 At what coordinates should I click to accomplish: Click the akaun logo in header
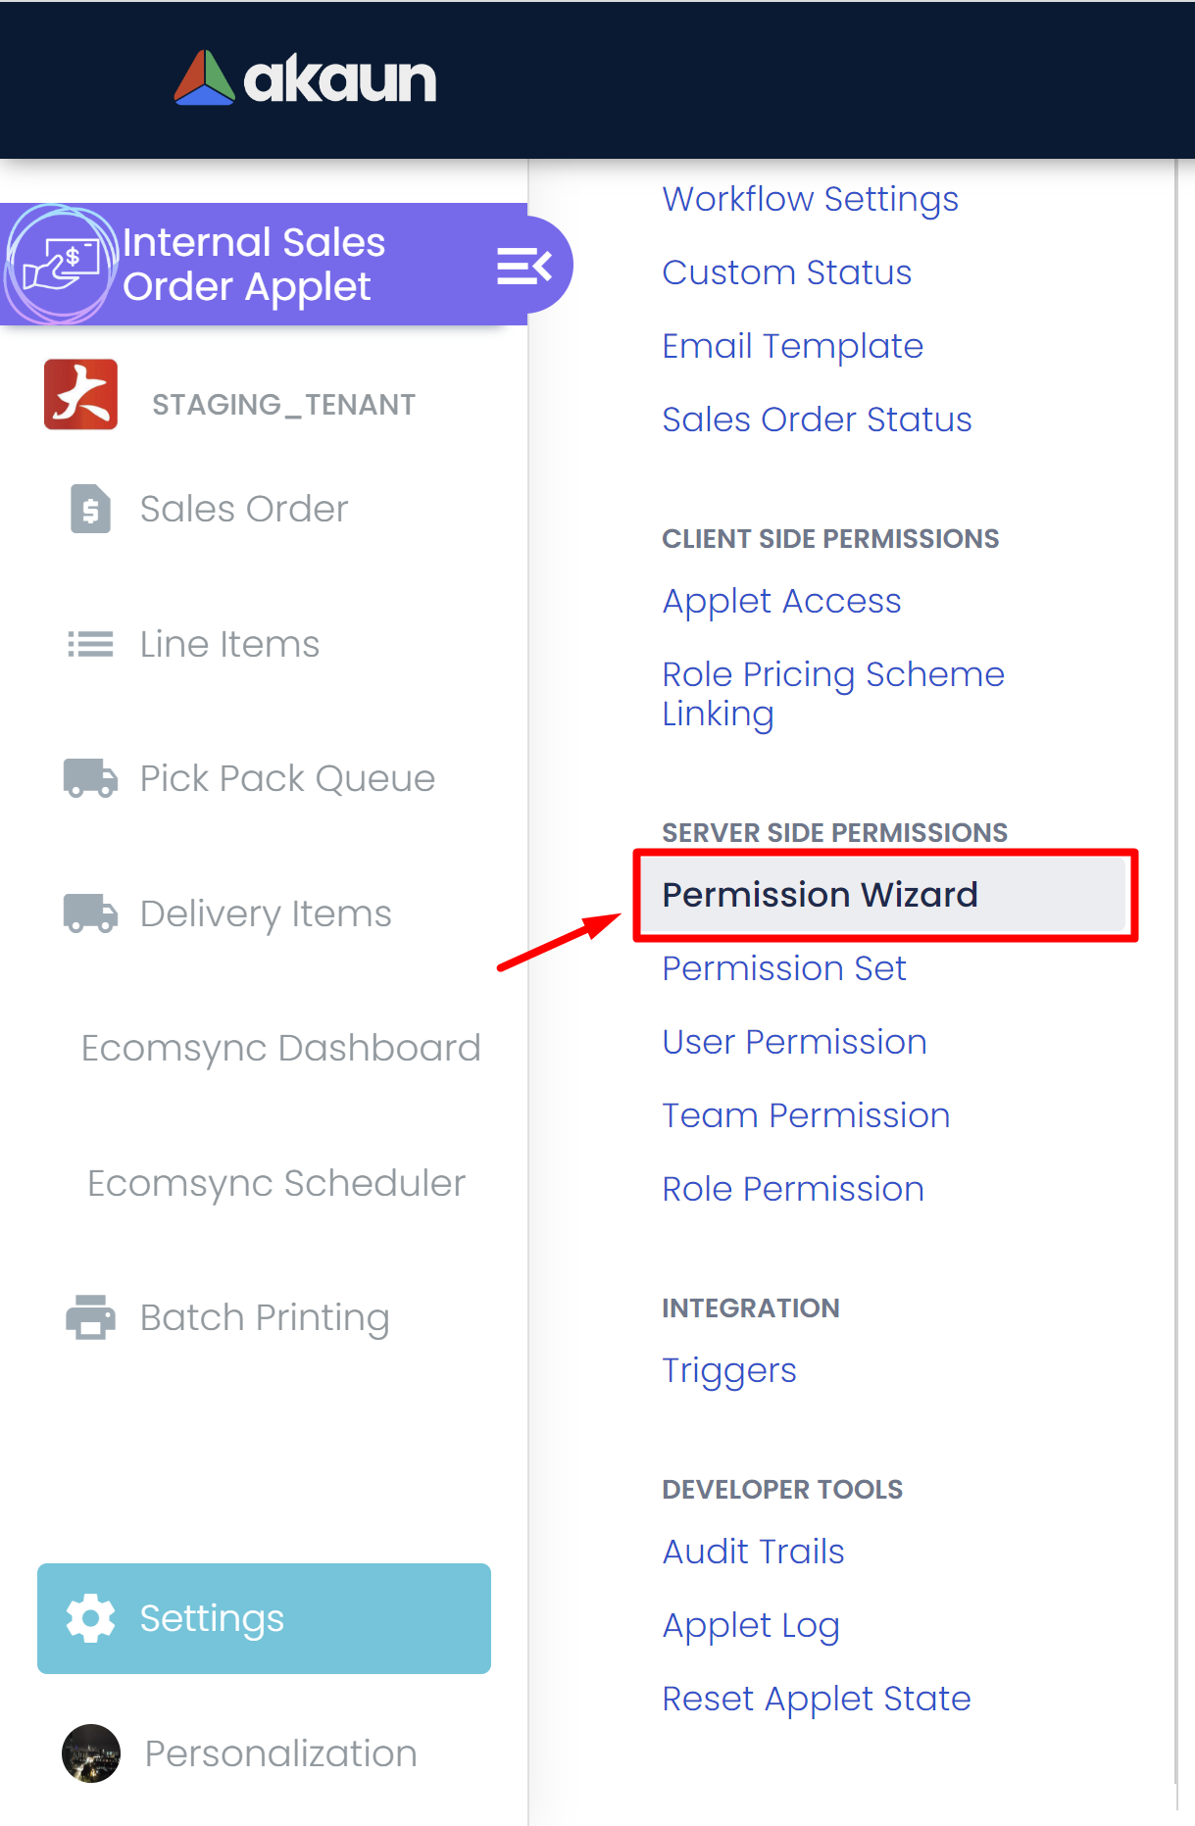305,78
